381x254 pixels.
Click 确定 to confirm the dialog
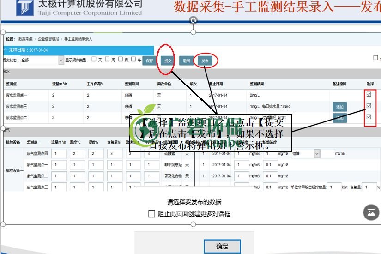(222, 246)
